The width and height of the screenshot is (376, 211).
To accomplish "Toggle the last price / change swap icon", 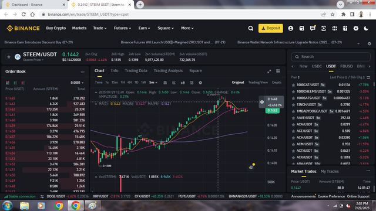I will click(x=368, y=77).
